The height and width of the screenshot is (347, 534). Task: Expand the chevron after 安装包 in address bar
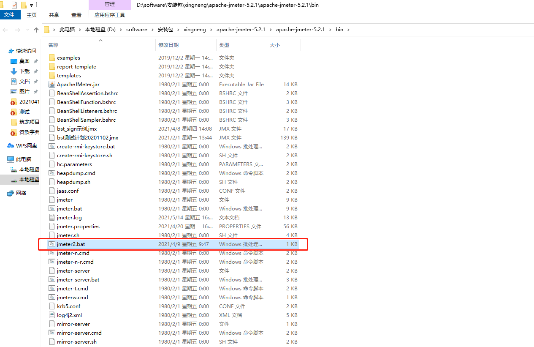[x=178, y=30]
